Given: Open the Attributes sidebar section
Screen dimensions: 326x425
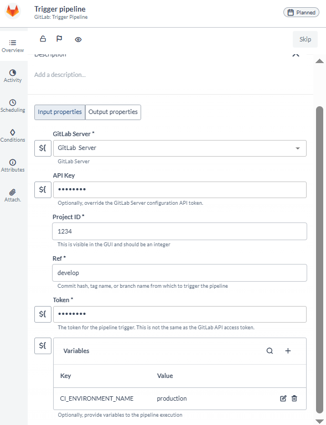Looking at the screenshot, I should [13, 165].
